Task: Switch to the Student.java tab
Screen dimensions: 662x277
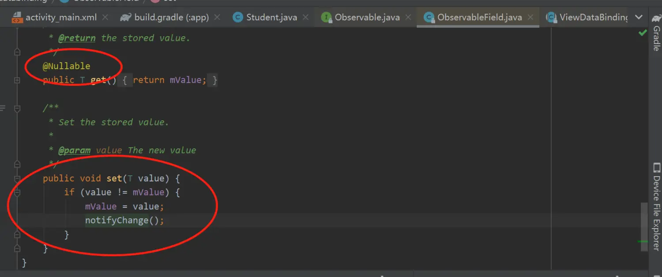Action: point(271,18)
